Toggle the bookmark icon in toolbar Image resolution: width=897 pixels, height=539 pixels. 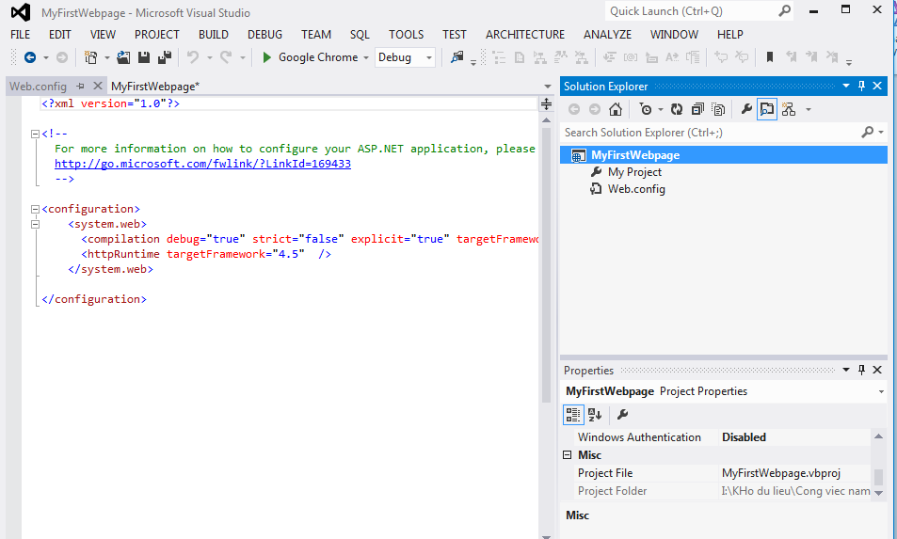[770, 57]
